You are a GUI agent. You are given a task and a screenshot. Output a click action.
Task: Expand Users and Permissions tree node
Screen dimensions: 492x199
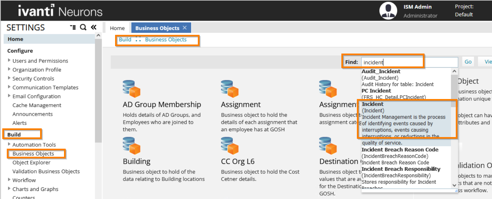[9, 61]
